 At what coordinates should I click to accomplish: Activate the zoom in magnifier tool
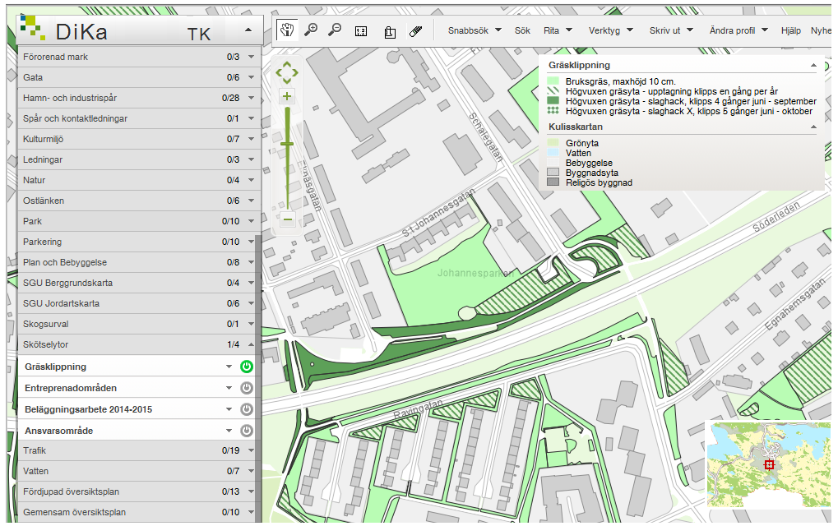(311, 30)
